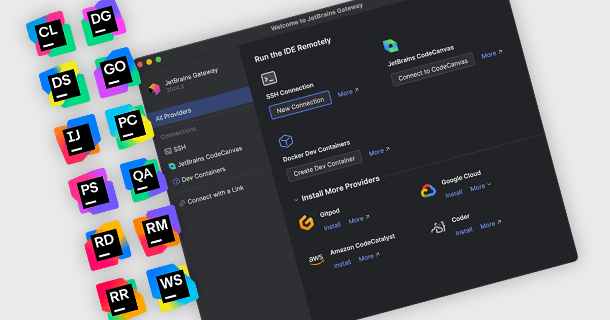Image resolution: width=610 pixels, height=320 pixels.
Task: Click the Rider RD product icon
Action: click(108, 245)
